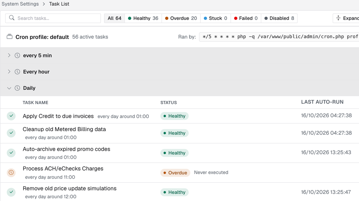Click STATUS column header
Screen dimensions: 359x201
tap(168, 102)
